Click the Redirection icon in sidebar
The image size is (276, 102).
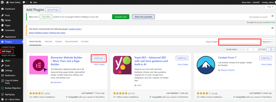(x=2, y=75)
